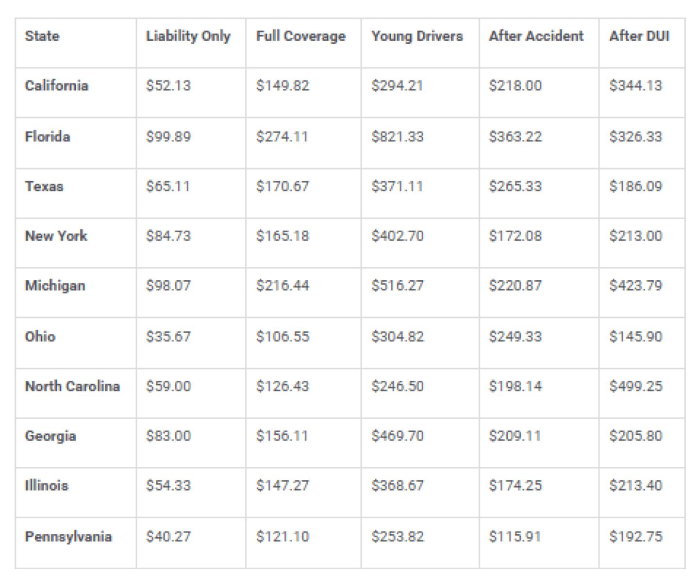The width and height of the screenshot is (699, 578).
Task: Click Texas's After Accident value $265.33
Action: [515, 187]
